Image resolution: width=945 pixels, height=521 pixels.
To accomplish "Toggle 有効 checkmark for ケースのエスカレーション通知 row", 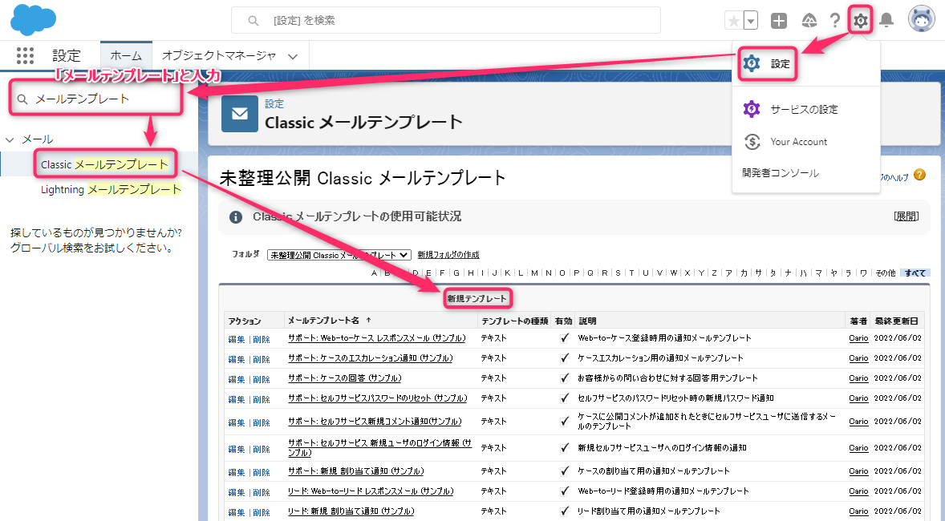I will click(564, 357).
